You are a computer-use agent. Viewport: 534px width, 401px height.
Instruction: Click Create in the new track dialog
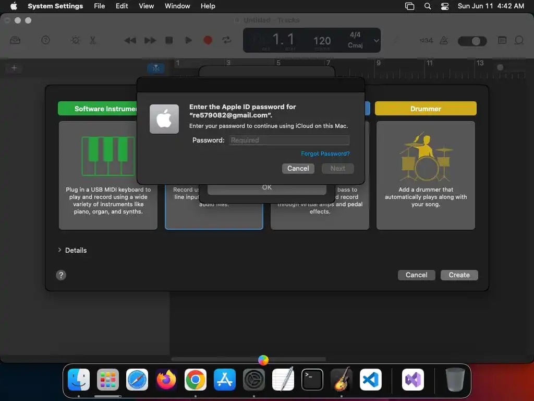pos(459,275)
